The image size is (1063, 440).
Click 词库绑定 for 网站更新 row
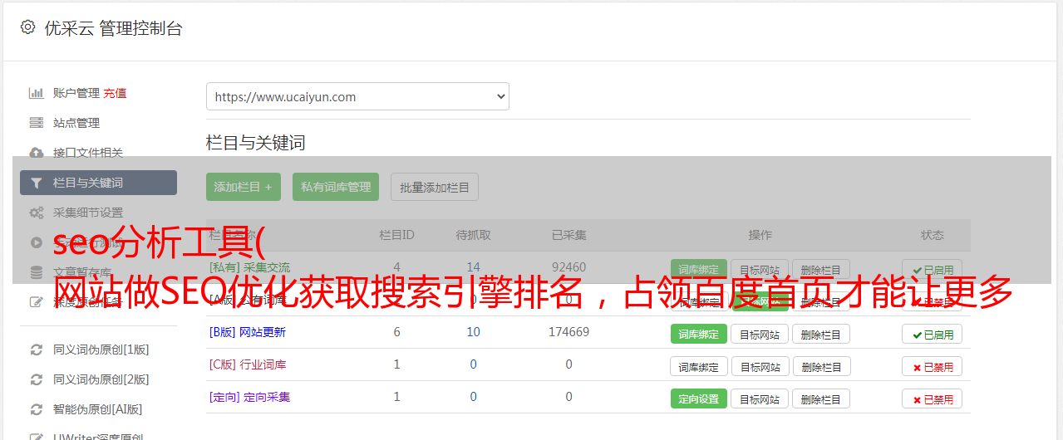(699, 334)
